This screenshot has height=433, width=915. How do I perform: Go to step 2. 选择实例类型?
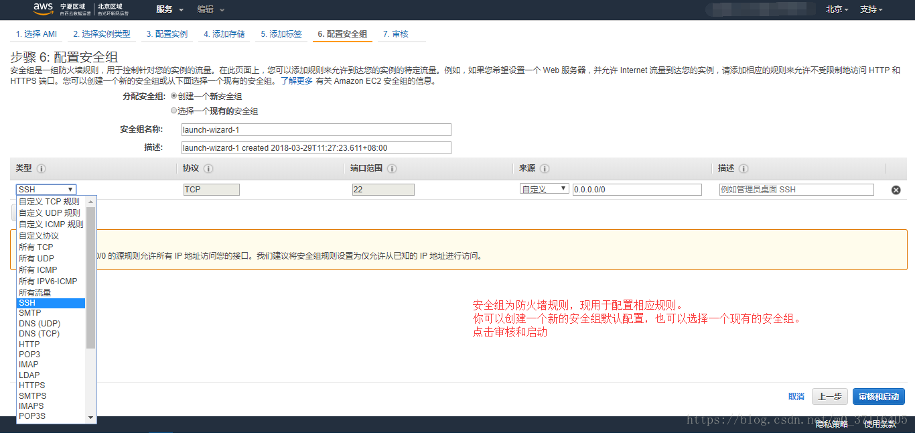(x=102, y=34)
